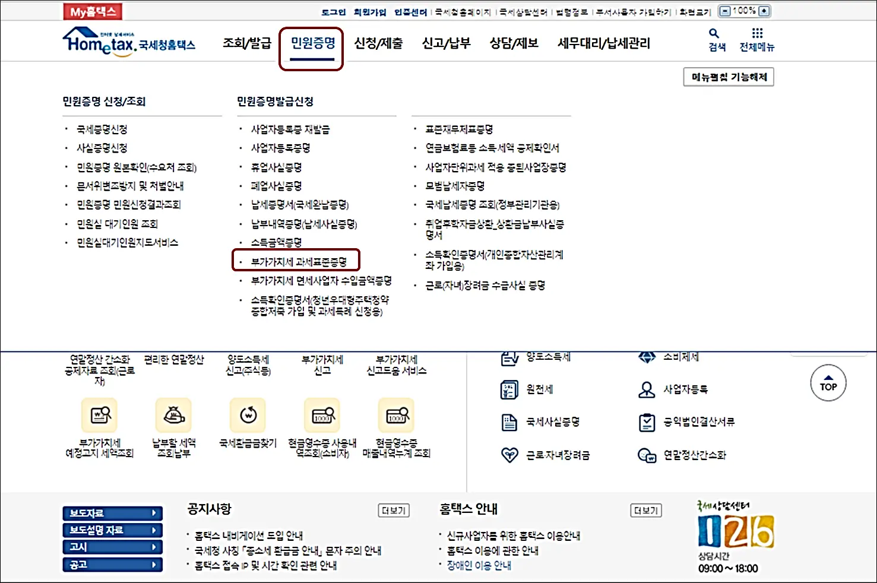The width and height of the screenshot is (877, 583).
Task: Click the 국세환급금찾기 refund search icon
Action: 248,416
